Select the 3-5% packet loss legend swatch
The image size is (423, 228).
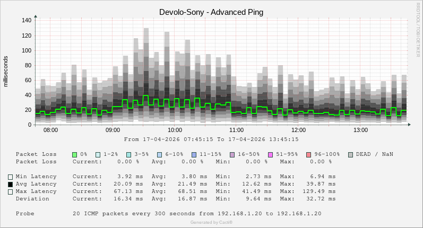(129, 154)
